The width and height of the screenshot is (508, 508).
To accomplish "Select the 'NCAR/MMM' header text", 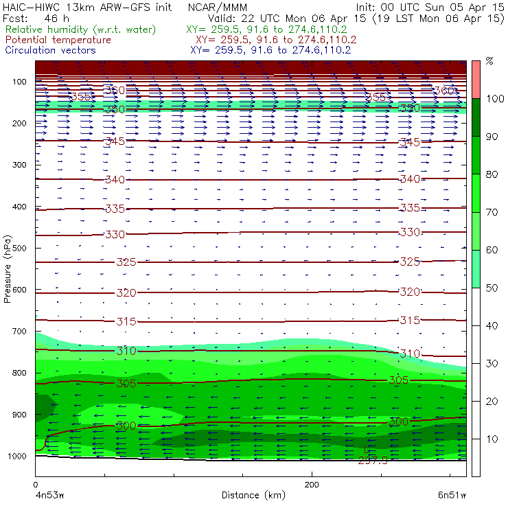I will coord(218,8).
